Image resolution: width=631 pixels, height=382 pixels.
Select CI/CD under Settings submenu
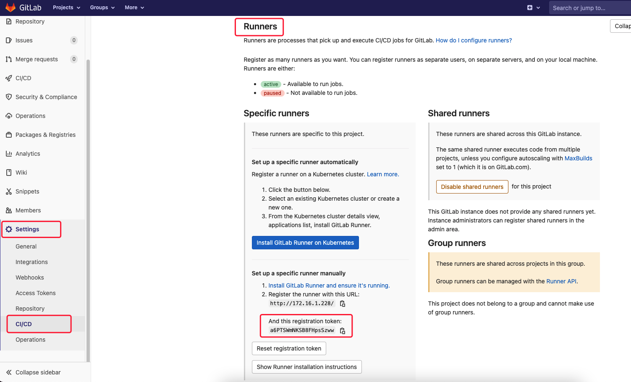tap(24, 324)
